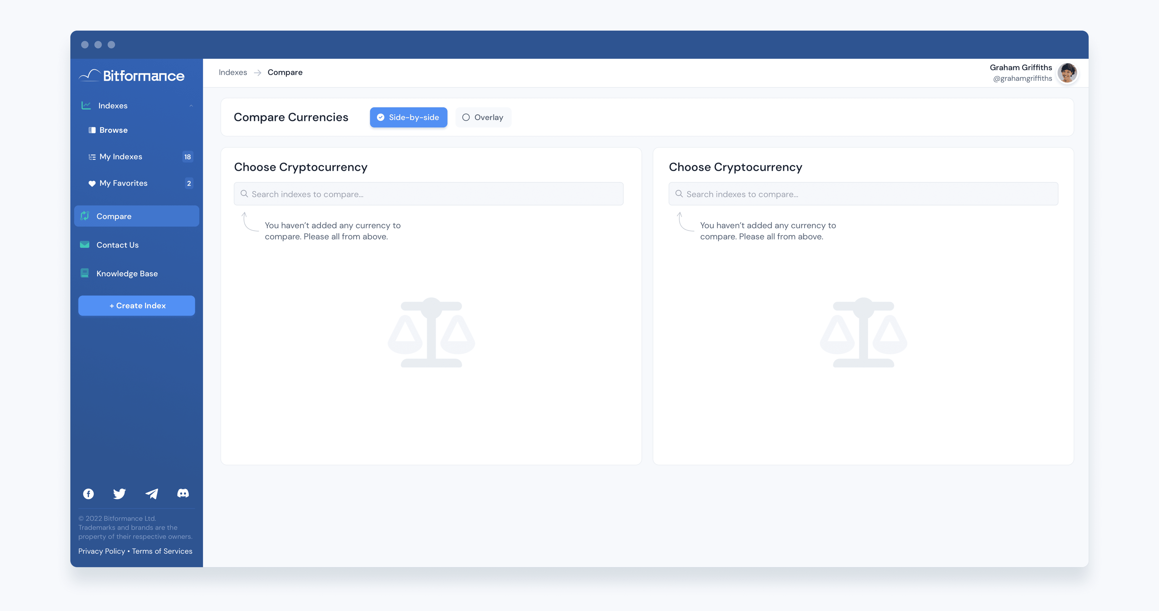Select Compare in the sidebar
This screenshot has height=611, width=1159.
click(137, 216)
